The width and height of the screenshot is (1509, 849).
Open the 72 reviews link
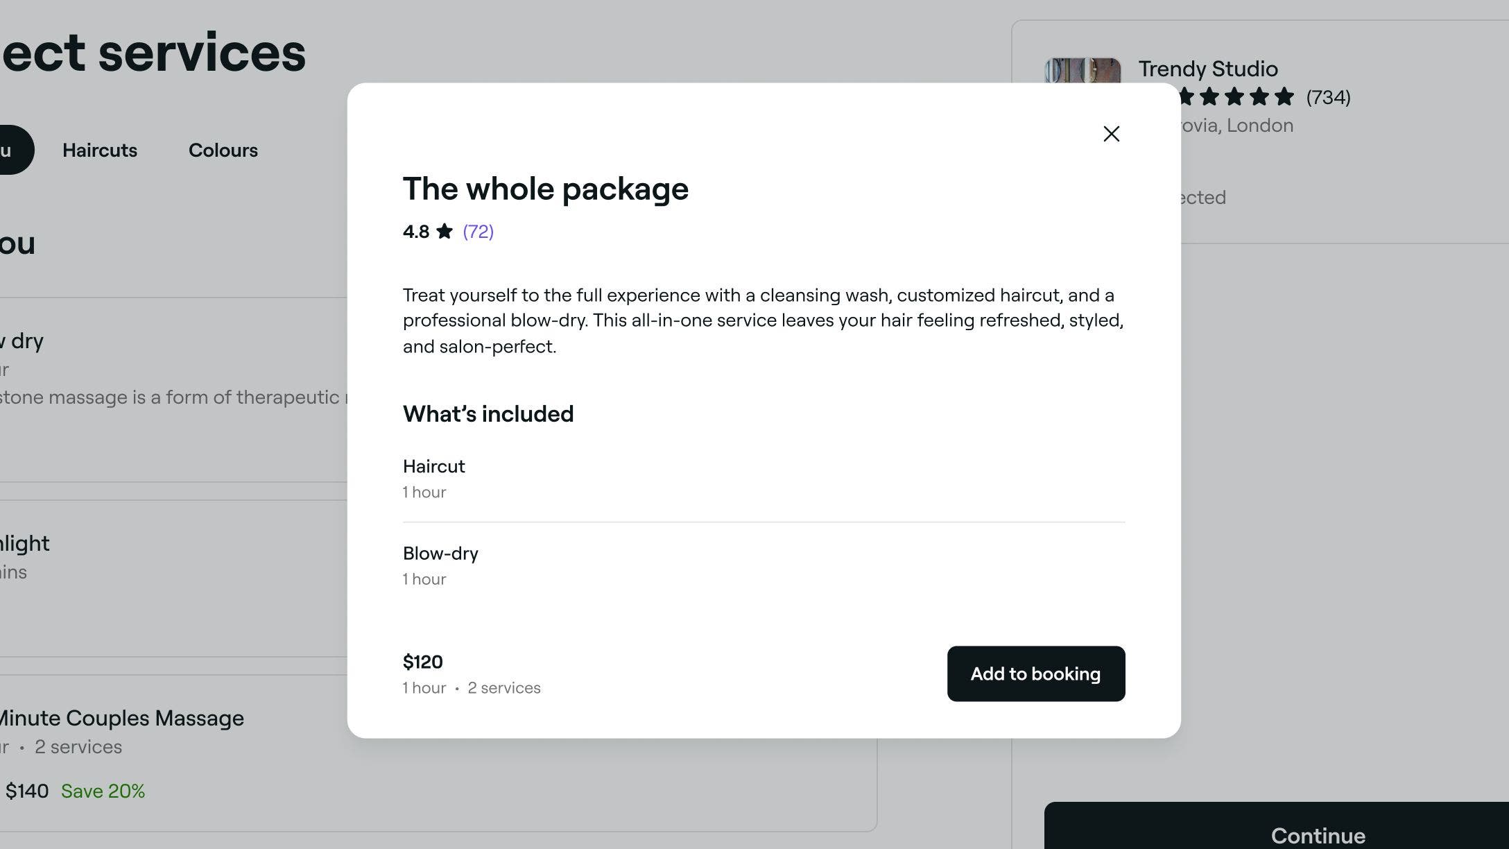click(x=478, y=231)
